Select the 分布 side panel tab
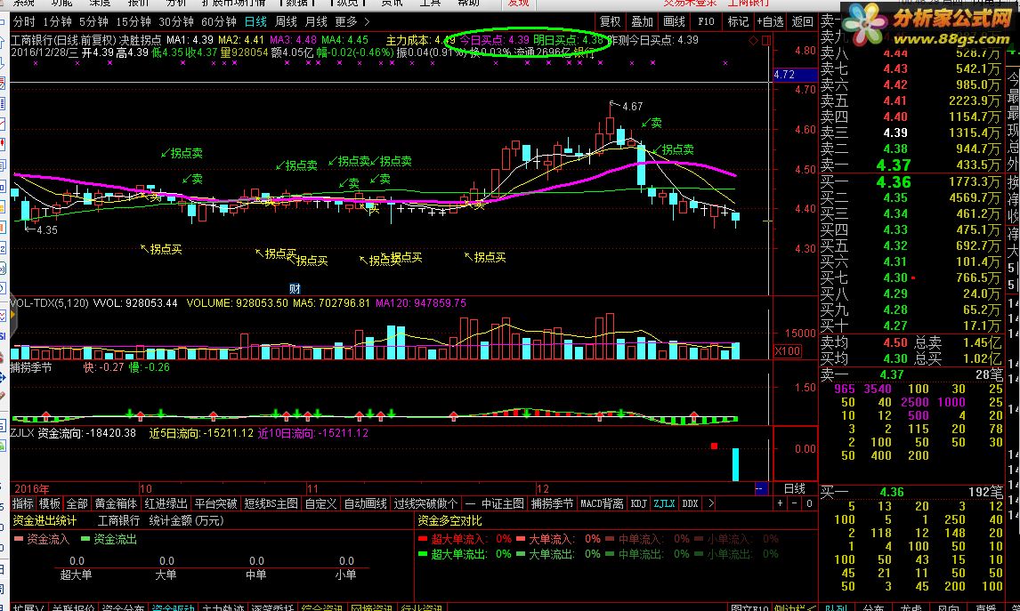Screen dimensions: 1020x611 873,607
